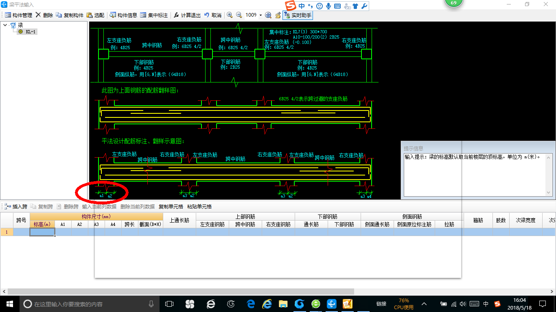
Task: Open File Explorer on the taskbar
Action: pyautogui.click(x=283, y=303)
